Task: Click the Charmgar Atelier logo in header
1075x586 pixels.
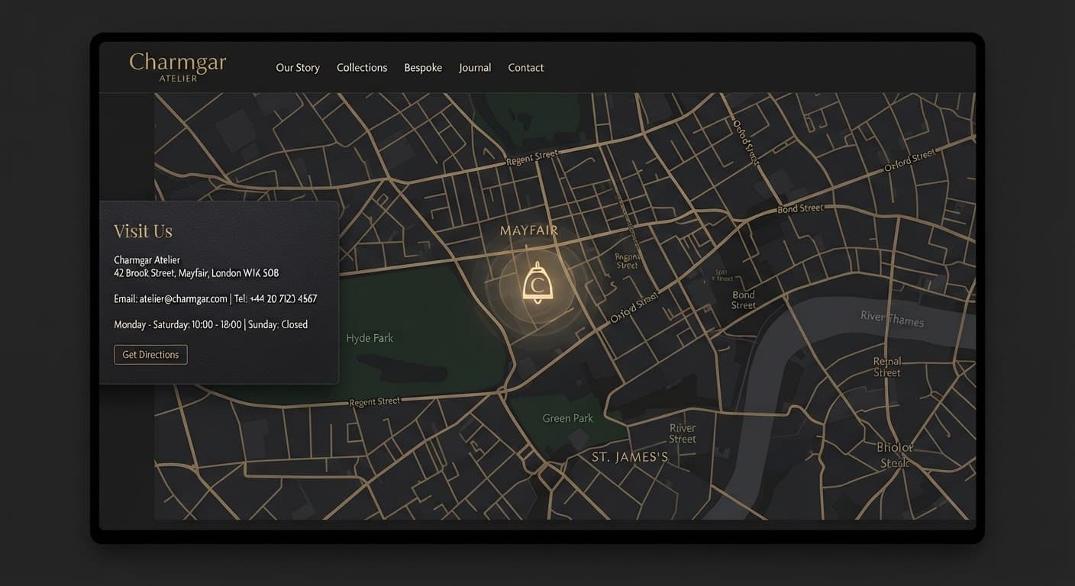Action: 178,66
